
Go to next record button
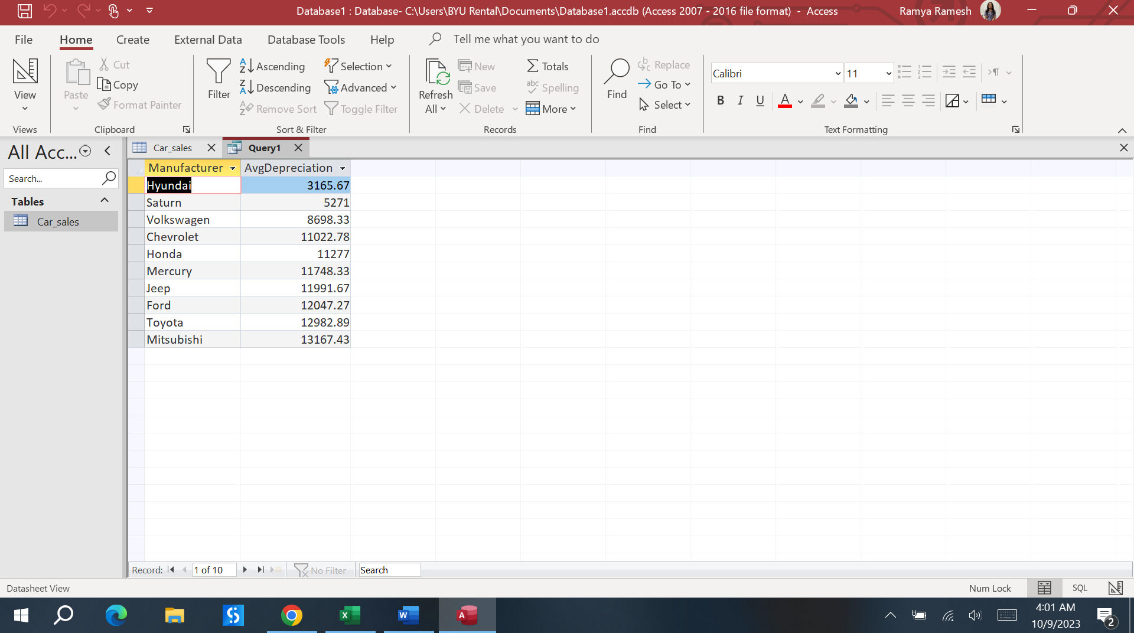tap(245, 570)
